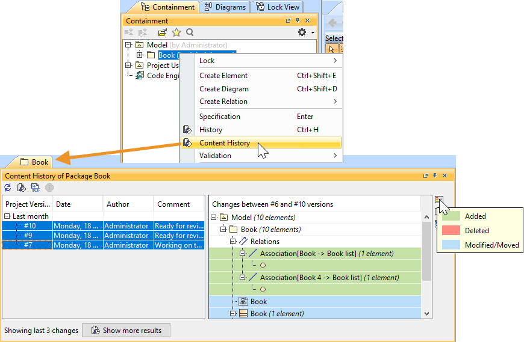Select Content History in context menu

pos(225,143)
